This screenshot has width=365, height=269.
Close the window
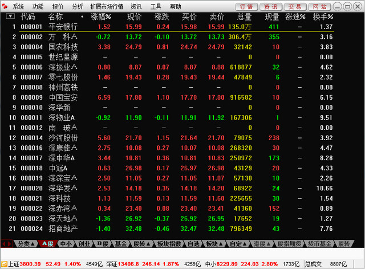[358, 6]
